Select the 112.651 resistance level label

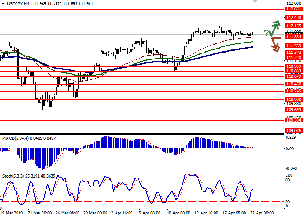(x=293, y=9)
